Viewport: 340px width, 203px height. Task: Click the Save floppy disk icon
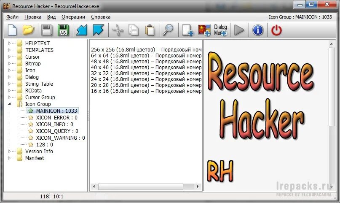[x=47, y=30]
